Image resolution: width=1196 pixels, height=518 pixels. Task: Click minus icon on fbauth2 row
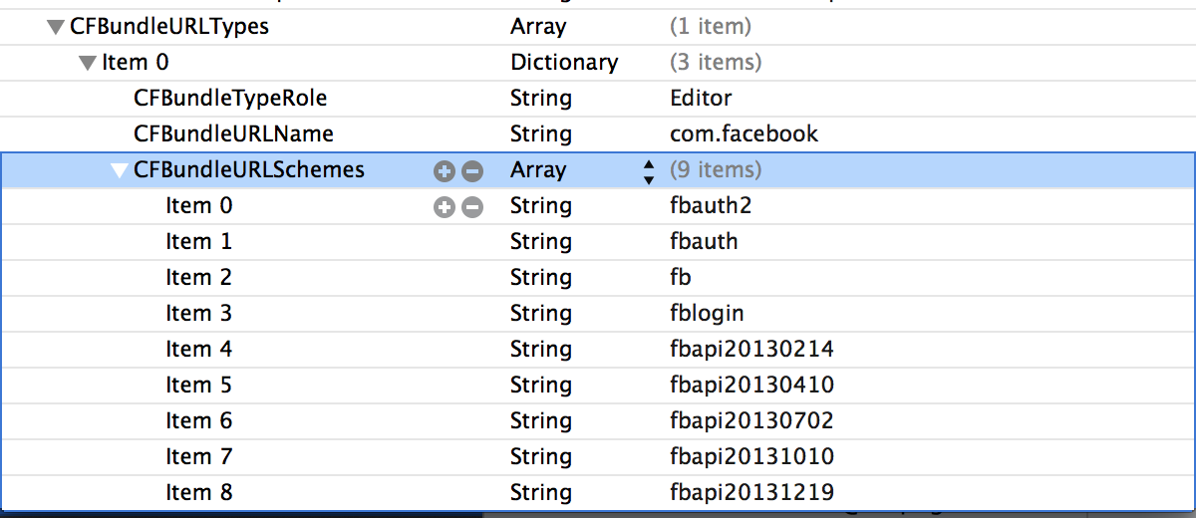pyautogui.click(x=472, y=207)
